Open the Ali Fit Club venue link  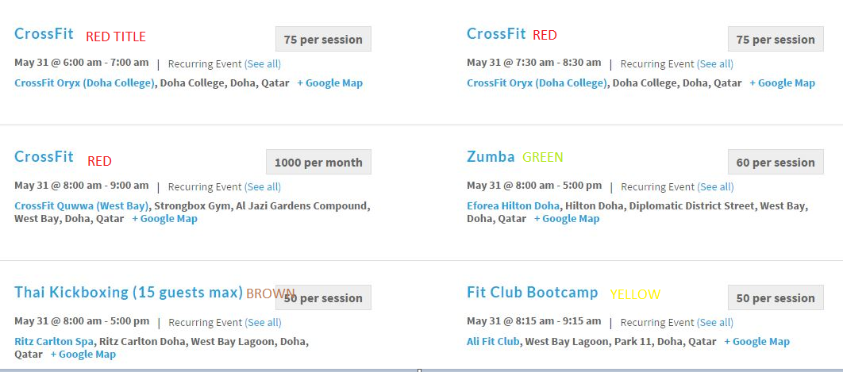[493, 342]
